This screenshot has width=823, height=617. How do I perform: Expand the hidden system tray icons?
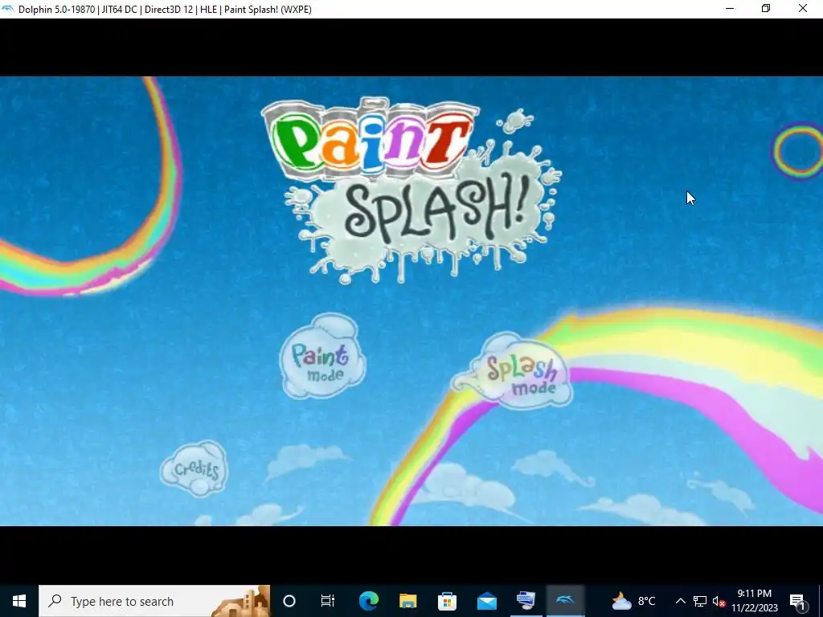tap(680, 601)
